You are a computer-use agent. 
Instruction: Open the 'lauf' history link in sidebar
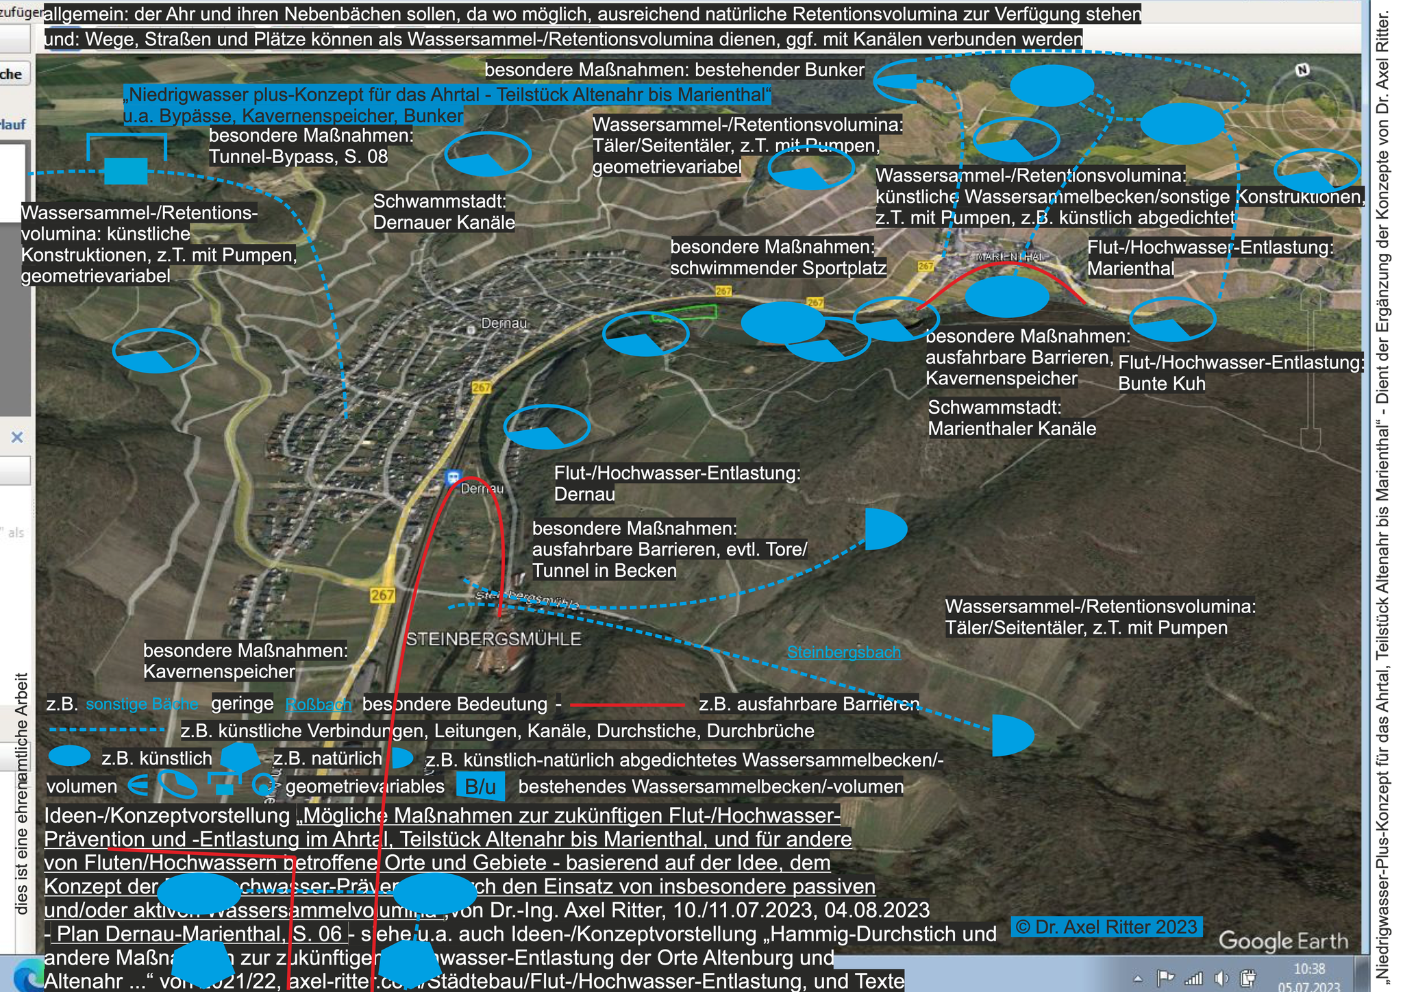[13, 124]
